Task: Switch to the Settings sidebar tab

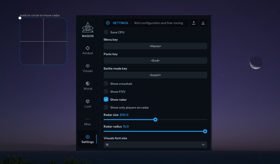Action: [87, 139]
